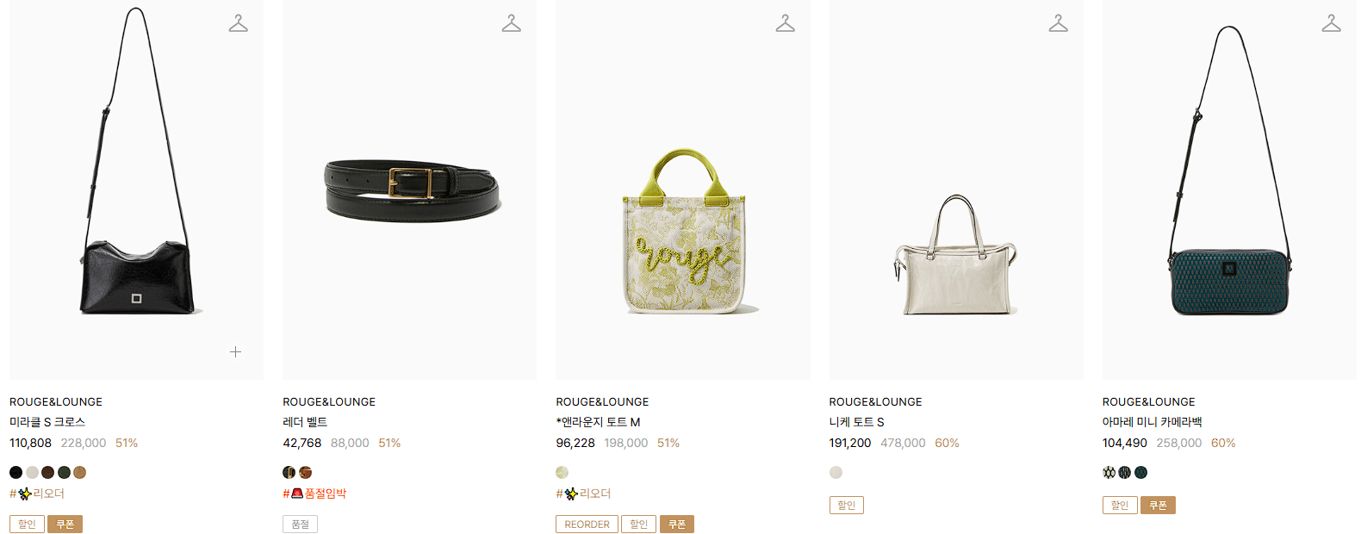This screenshot has width=1361, height=534.
Task: Click 할인 badge under 니케 토트 S
Action: point(846,505)
